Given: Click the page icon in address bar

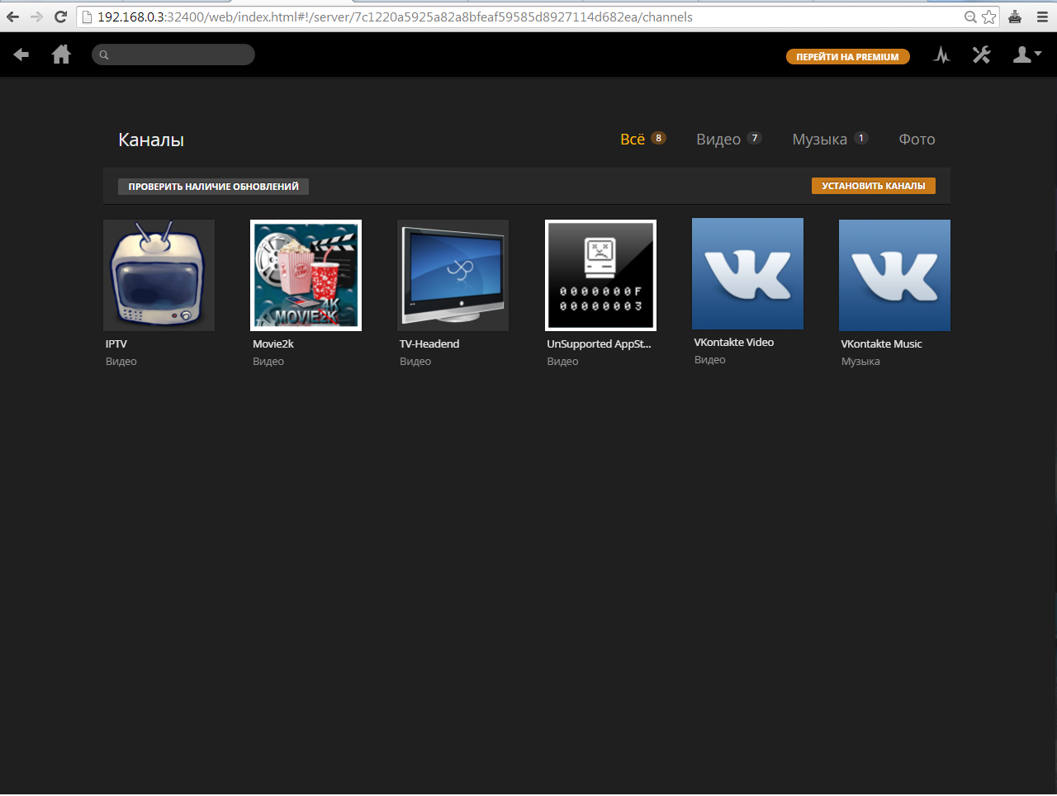Looking at the screenshot, I should 87,17.
